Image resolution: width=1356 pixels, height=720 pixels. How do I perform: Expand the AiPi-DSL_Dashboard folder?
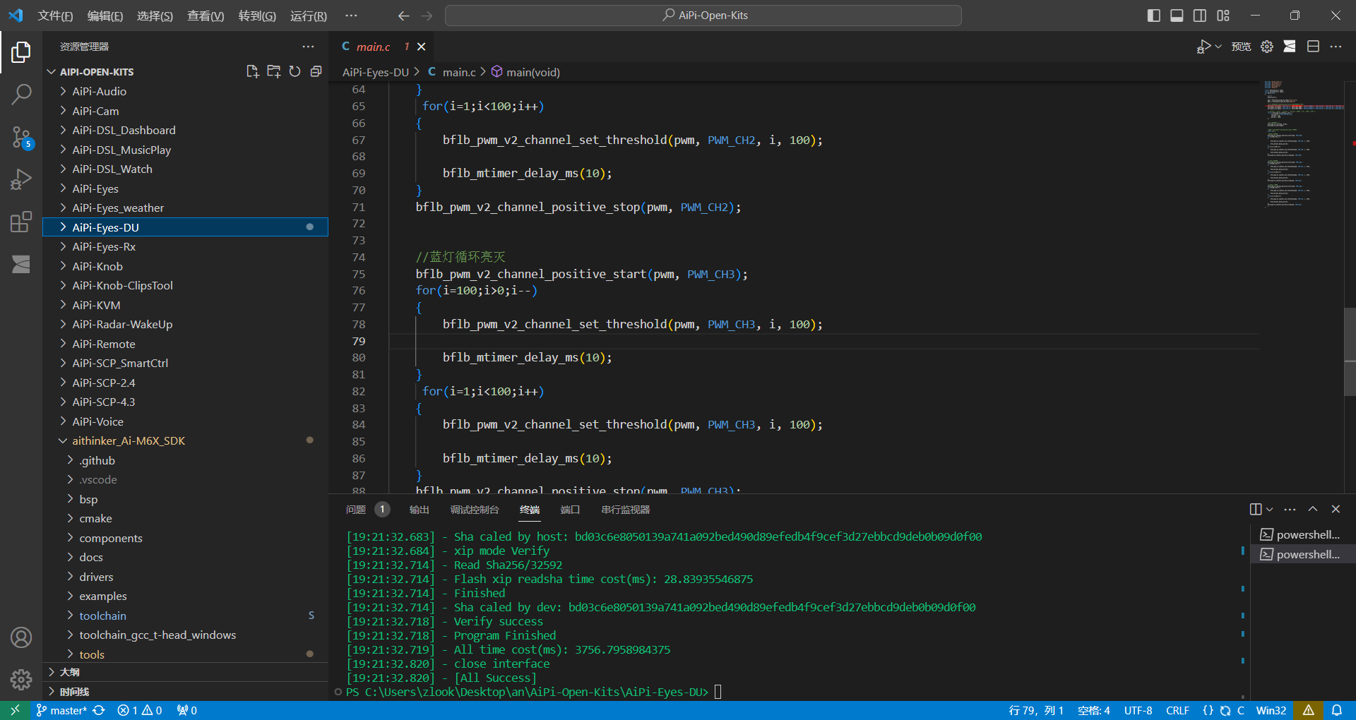pos(185,130)
